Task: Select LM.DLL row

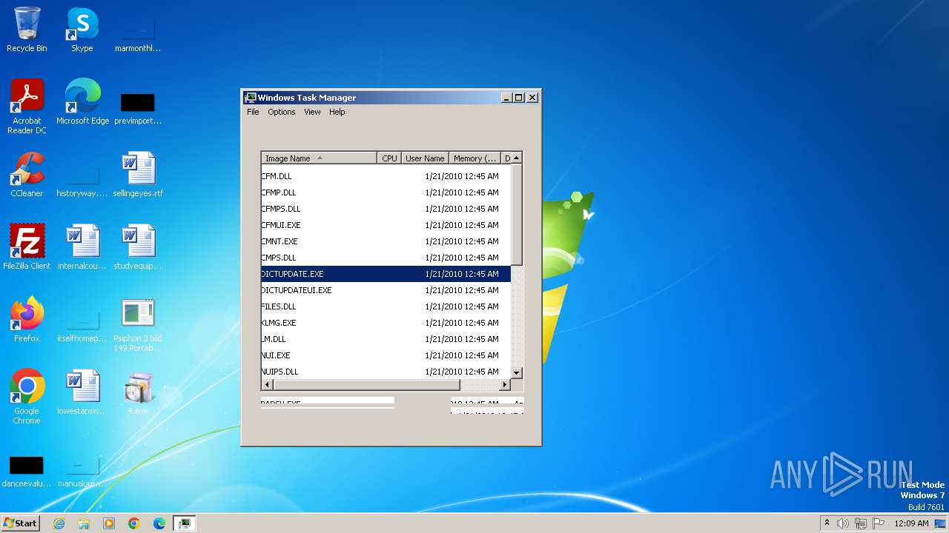Action: click(386, 339)
